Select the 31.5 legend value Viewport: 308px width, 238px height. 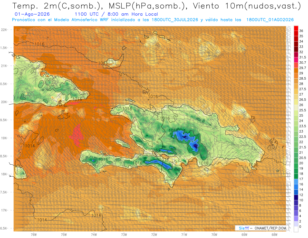303,57
